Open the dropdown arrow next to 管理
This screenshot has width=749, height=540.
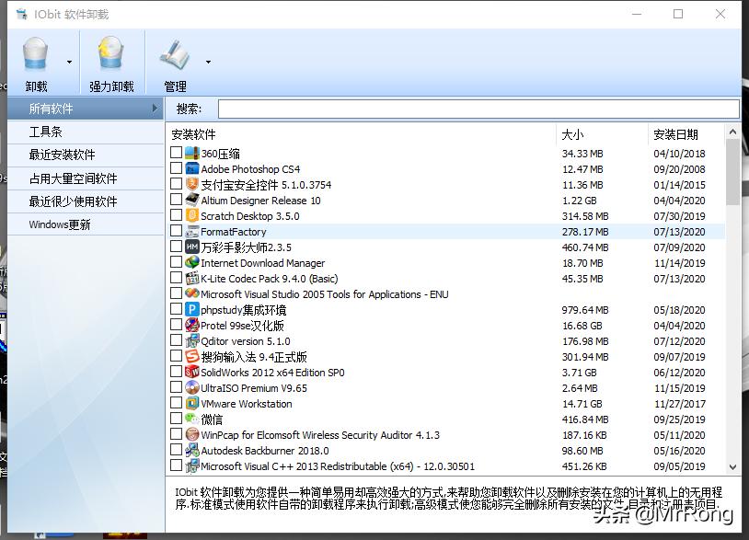click(208, 63)
